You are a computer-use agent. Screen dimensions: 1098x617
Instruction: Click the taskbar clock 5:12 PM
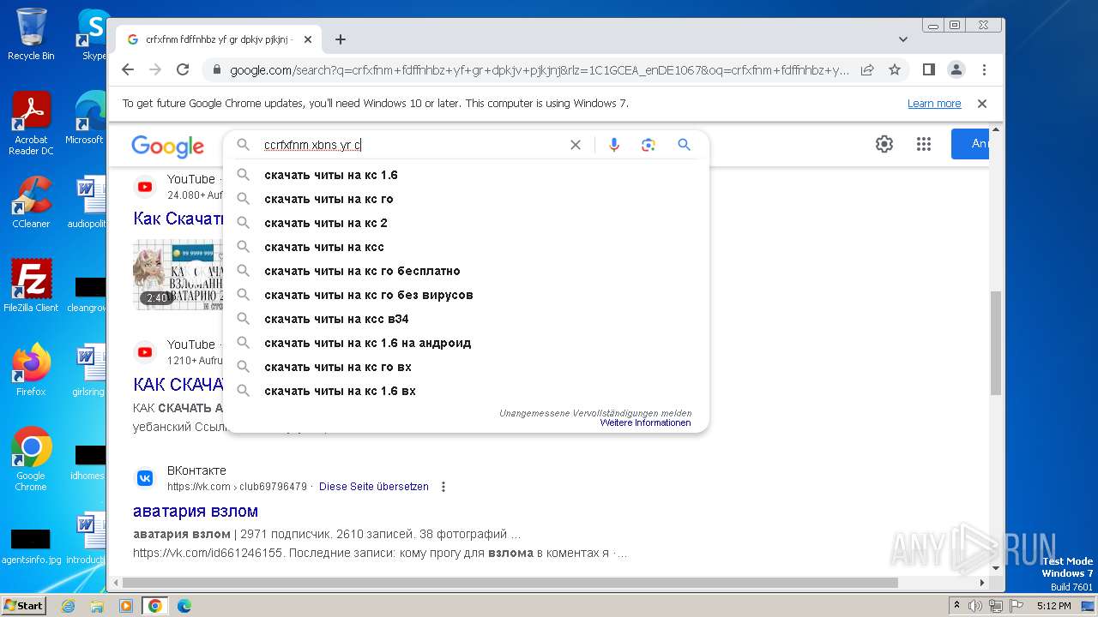1053,606
